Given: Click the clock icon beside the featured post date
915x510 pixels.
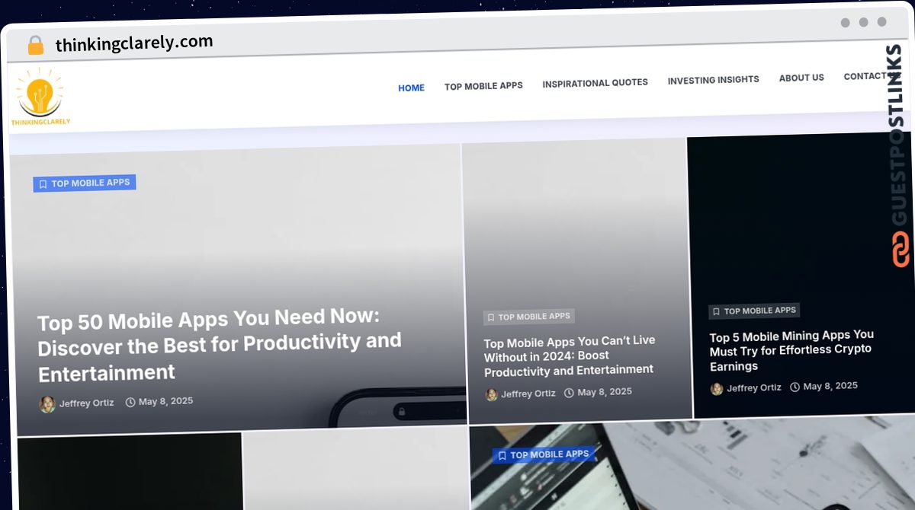Looking at the screenshot, I should pos(130,402).
